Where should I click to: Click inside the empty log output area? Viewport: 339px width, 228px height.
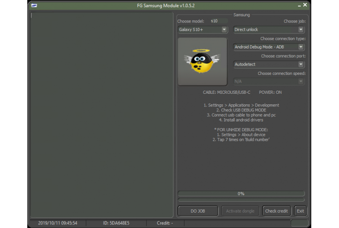point(102,115)
